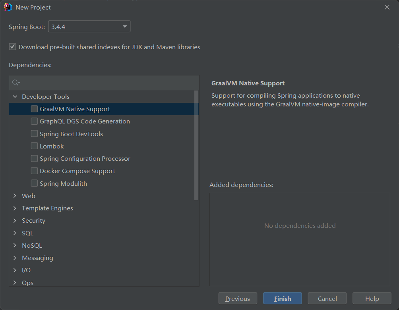Click Finish to create the project
This screenshot has width=399, height=310.
(283, 298)
